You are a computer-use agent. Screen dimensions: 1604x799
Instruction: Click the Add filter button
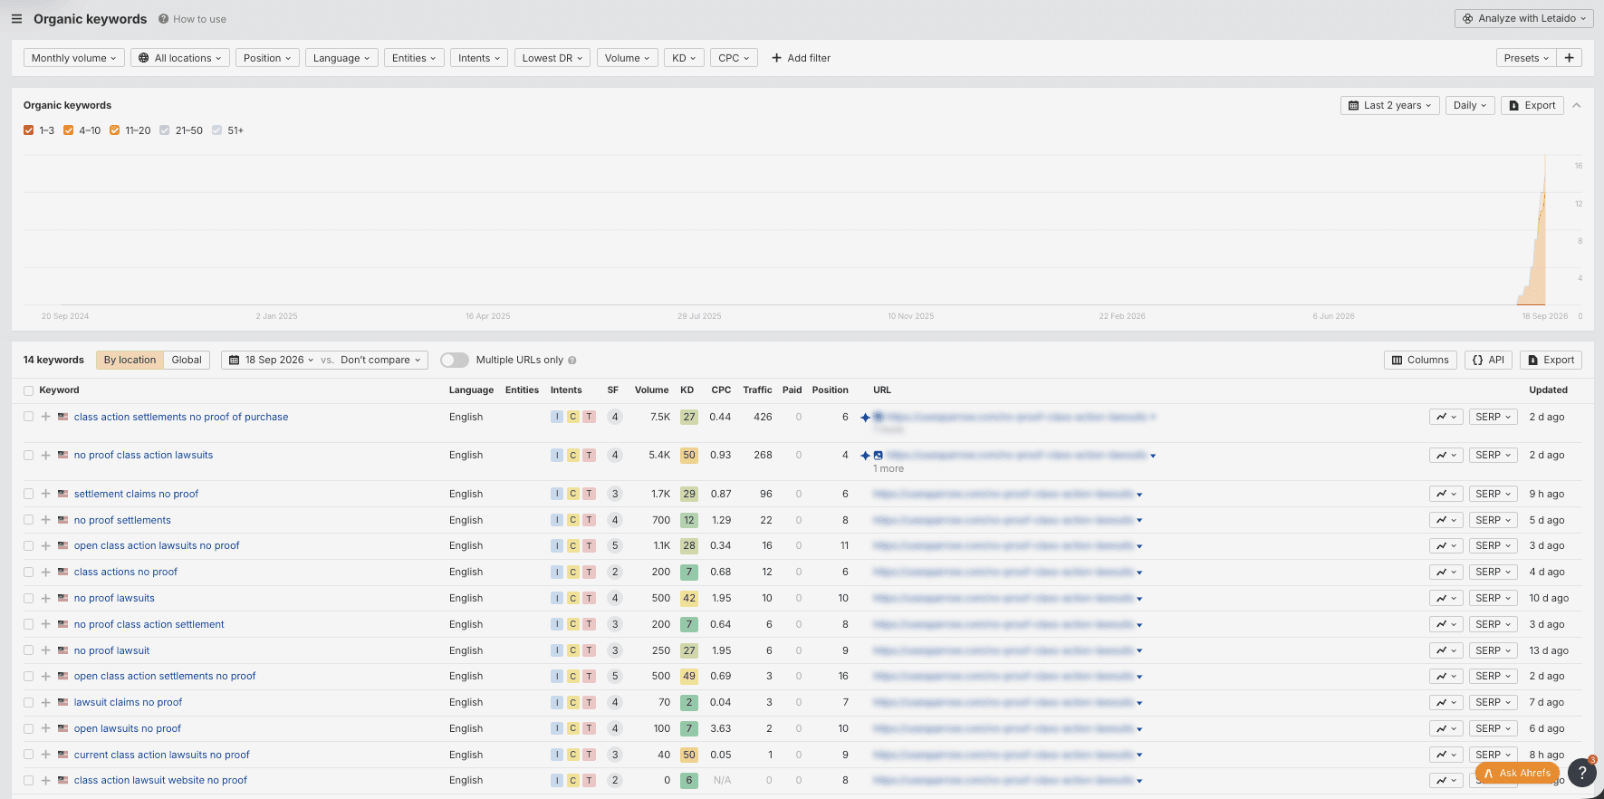tap(801, 58)
